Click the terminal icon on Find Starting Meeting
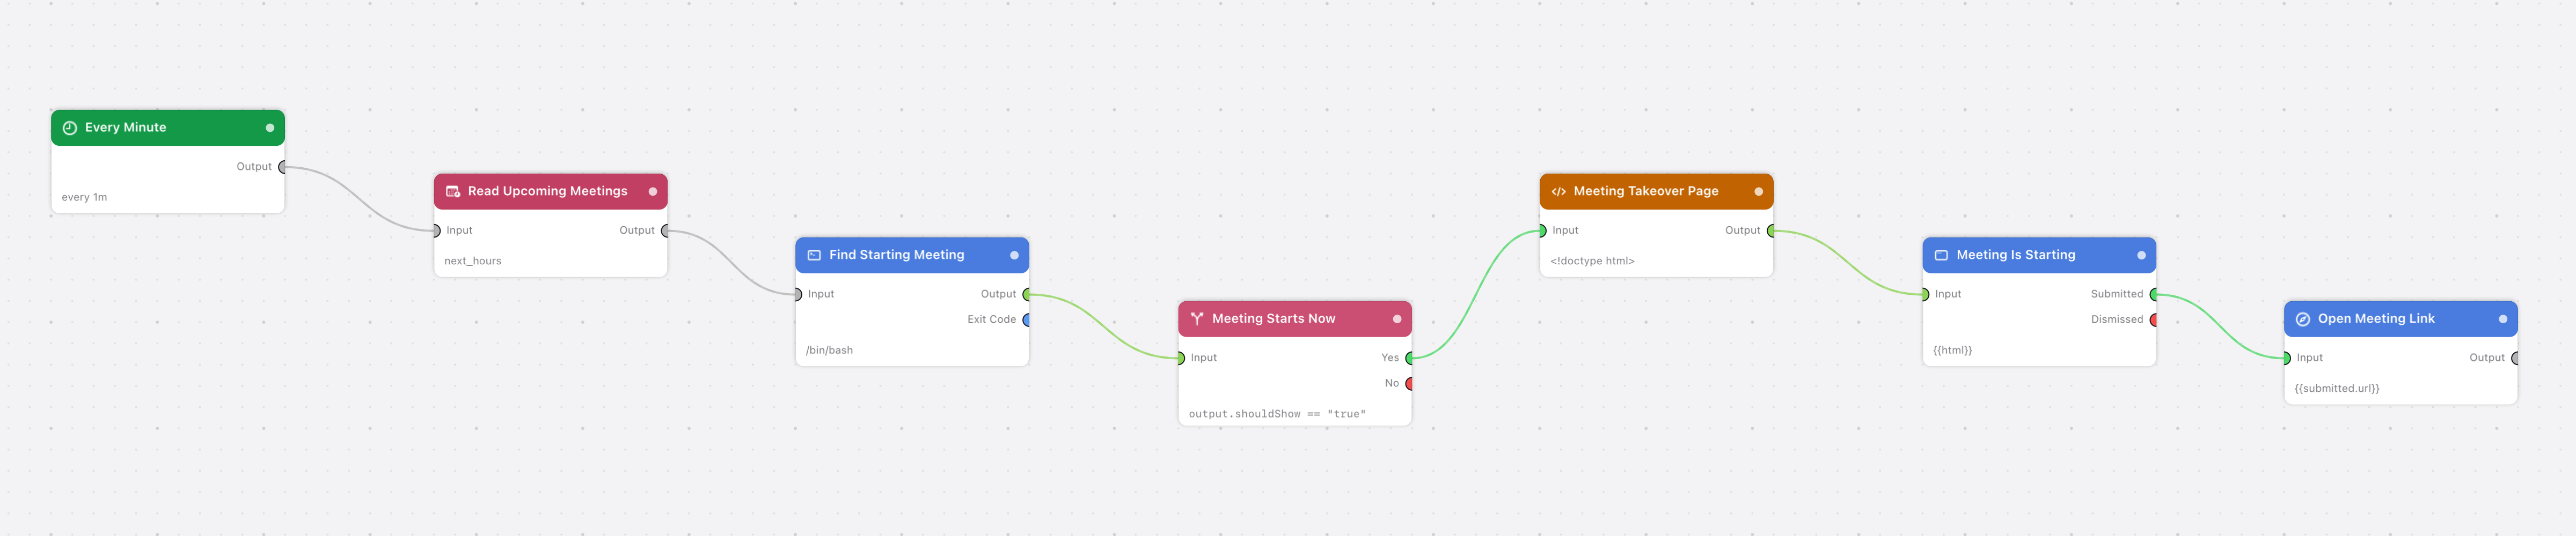The width and height of the screenshot is (2576, 536). point(814,256)
